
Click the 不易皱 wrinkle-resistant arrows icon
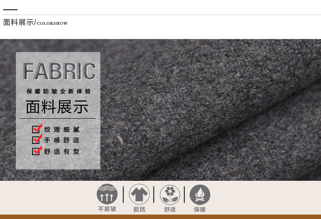[x=107, y=194]
